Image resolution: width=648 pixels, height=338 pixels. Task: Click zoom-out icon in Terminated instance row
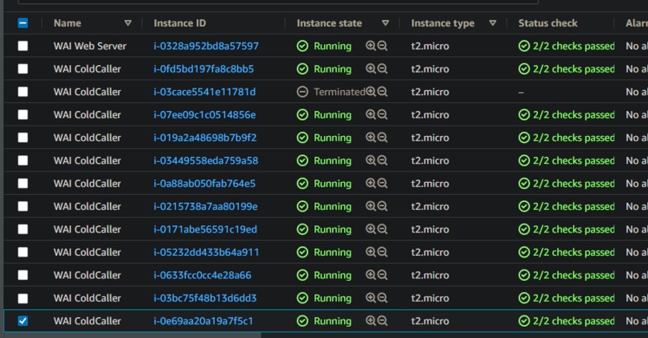coord(382,92)
